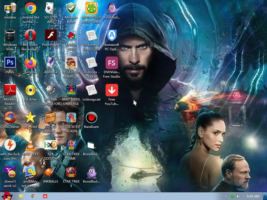Launch 'chrome but normal c...' desktop shortcut
267x200 pixels.
pos(31,8)
